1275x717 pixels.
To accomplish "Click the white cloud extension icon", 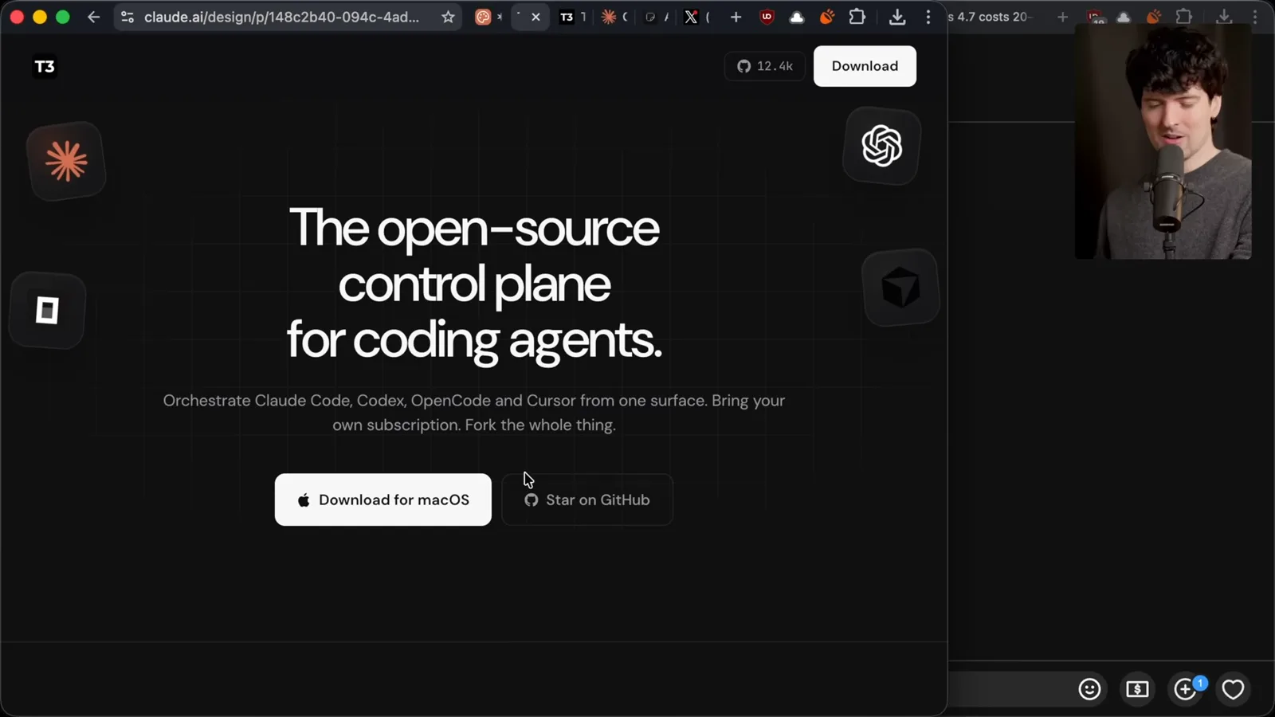I will [x=796, y=17].
